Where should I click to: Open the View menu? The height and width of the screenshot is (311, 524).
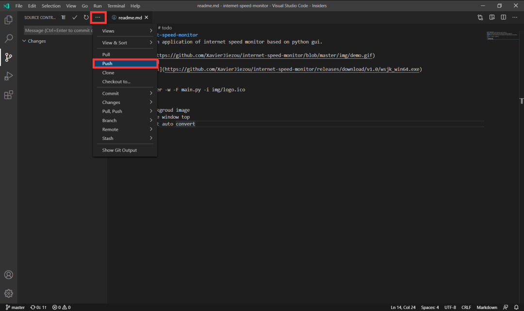[x=71, y=6]
